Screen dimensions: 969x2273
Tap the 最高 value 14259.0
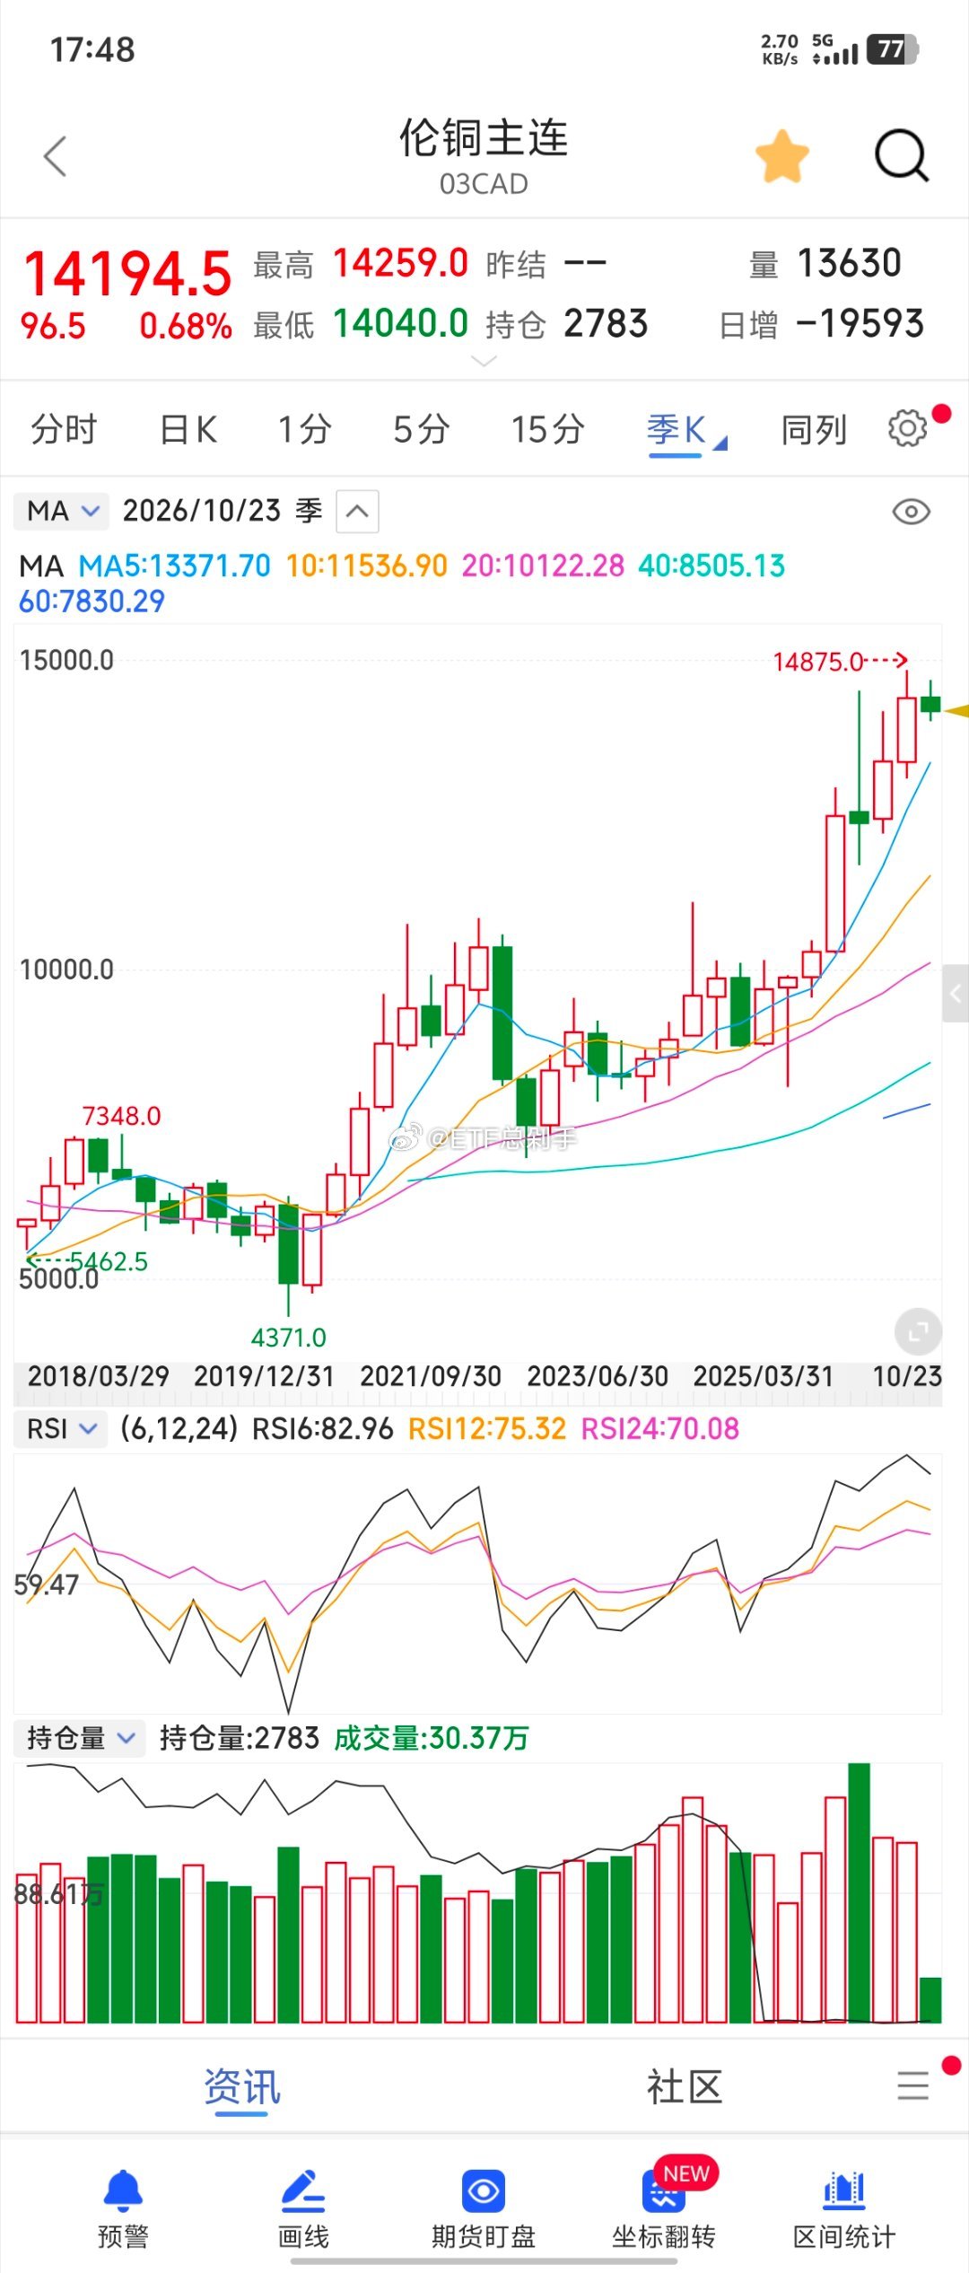401,264
